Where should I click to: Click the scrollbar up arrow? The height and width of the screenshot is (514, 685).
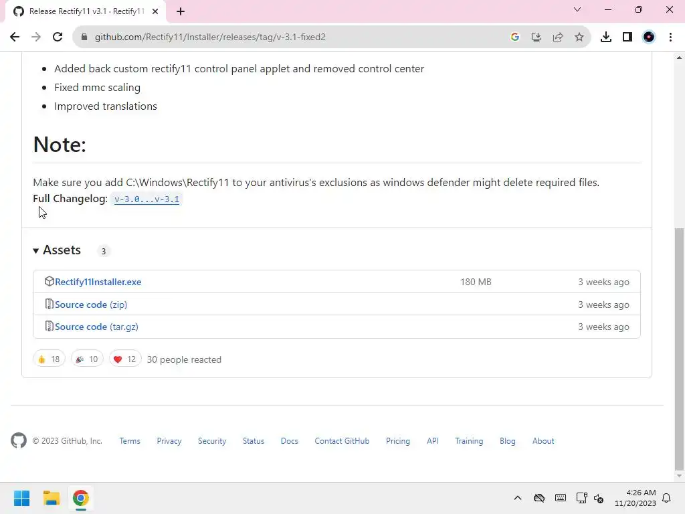click(679, 58)
